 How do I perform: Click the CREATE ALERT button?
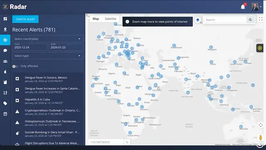(x=25, y=19)
